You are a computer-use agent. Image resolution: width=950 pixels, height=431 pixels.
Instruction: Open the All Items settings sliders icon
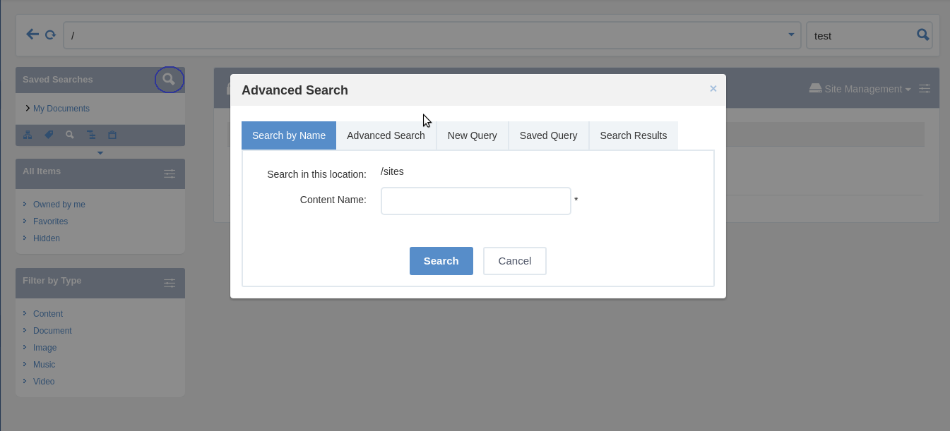(170, 174)
